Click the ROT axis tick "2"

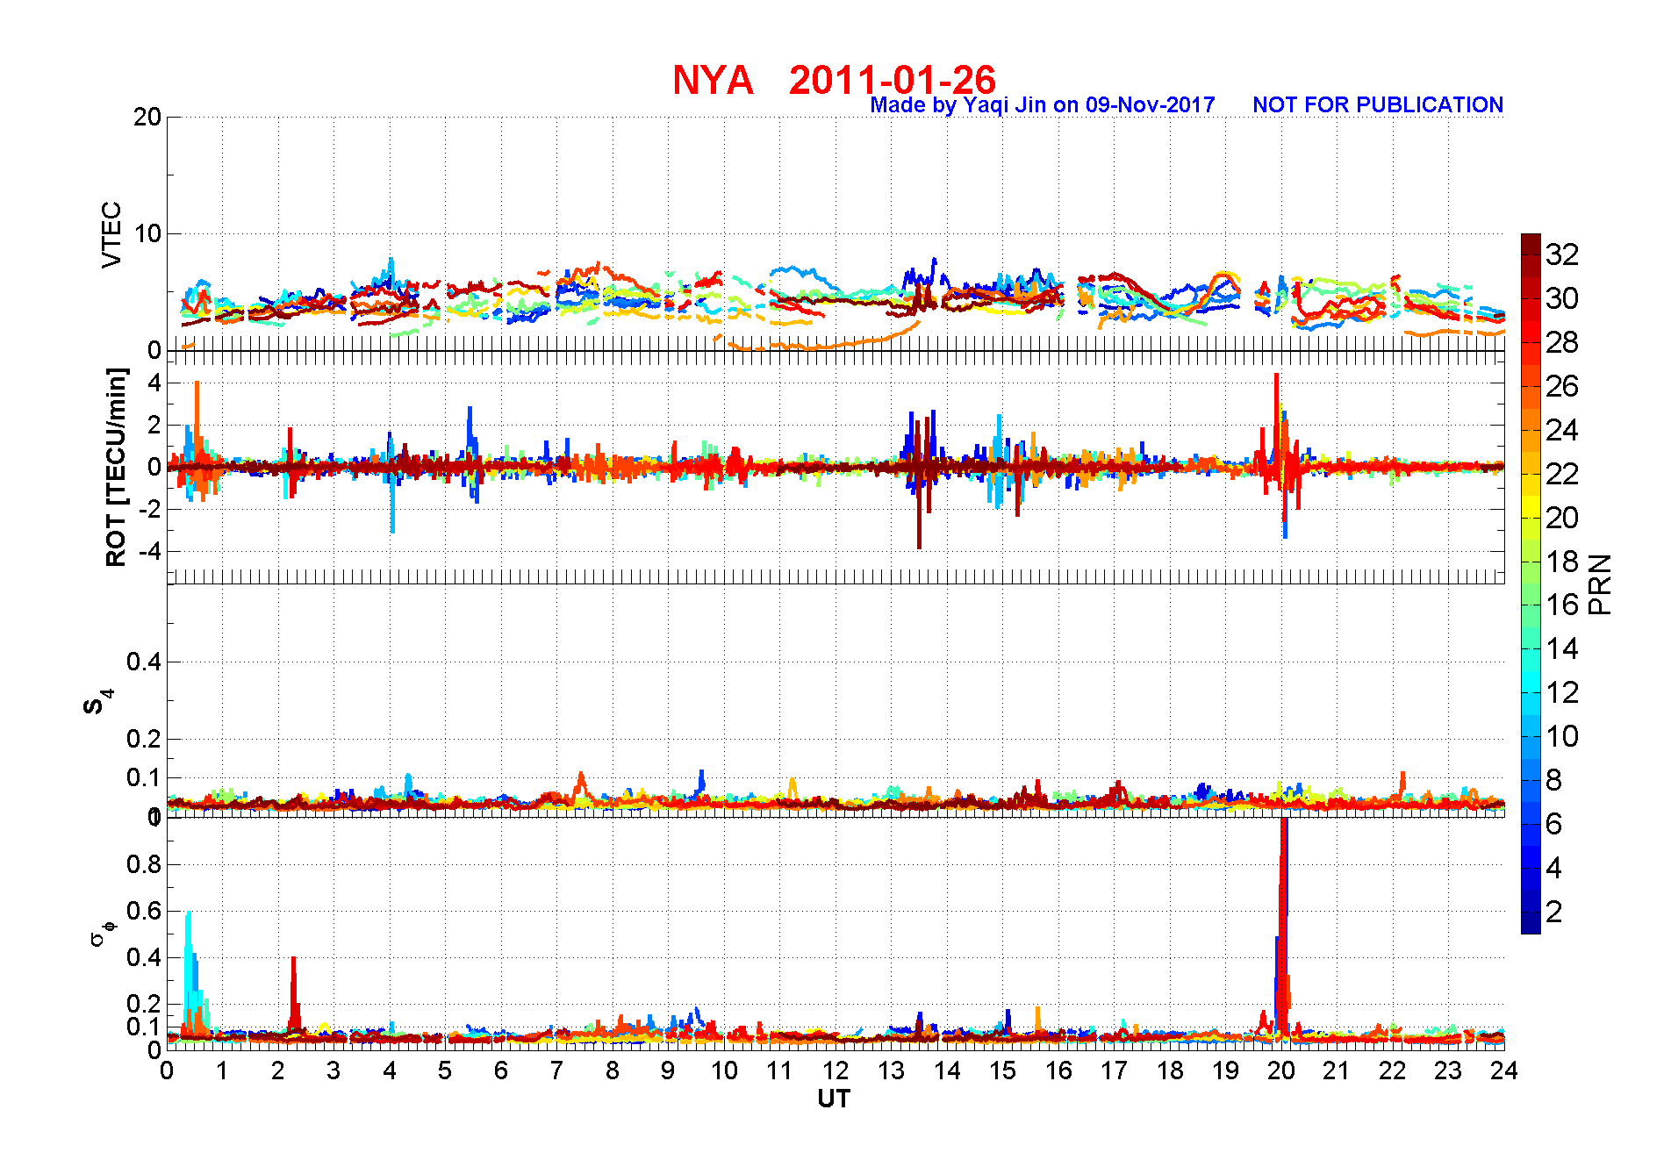point(154,425)
